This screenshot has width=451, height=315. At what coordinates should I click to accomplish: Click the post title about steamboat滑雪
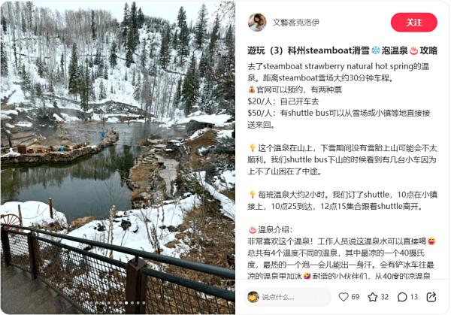pyautogui.click(x=342, y=50)
